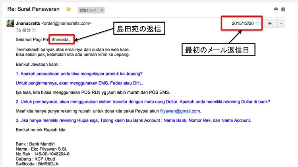298x167 pixels.
Task: Click the reply arrow button
Action: tap(270, 24)
